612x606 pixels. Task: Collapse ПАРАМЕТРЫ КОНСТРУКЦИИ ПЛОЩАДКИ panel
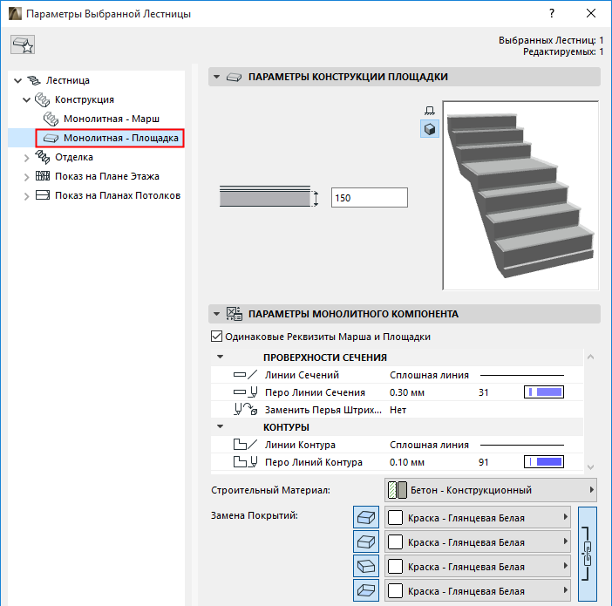coord(216,77)
